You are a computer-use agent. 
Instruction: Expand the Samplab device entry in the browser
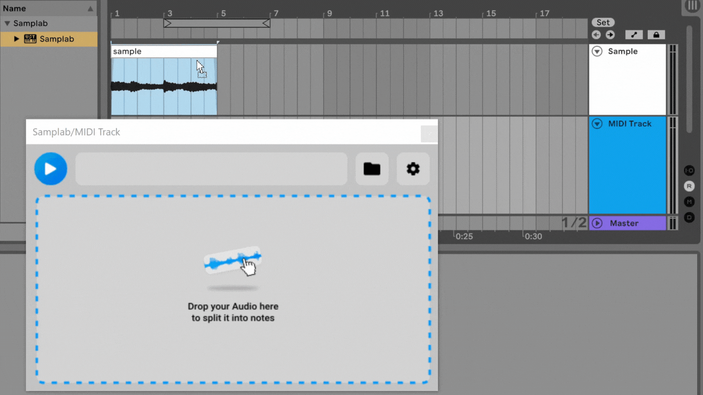tap(17, 39)
